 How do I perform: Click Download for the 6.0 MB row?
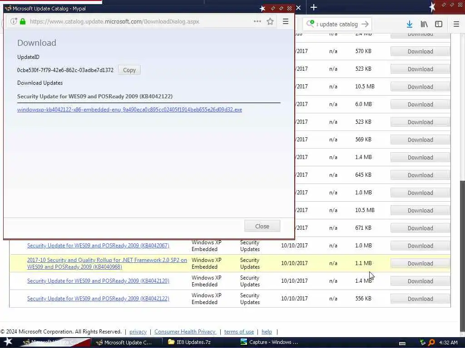(x=420, y=104)
